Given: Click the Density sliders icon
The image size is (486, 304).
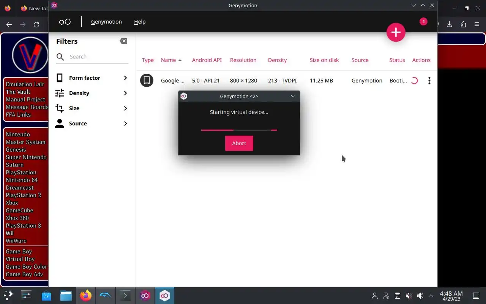Looking at the screenshot, I should [60, 93].
